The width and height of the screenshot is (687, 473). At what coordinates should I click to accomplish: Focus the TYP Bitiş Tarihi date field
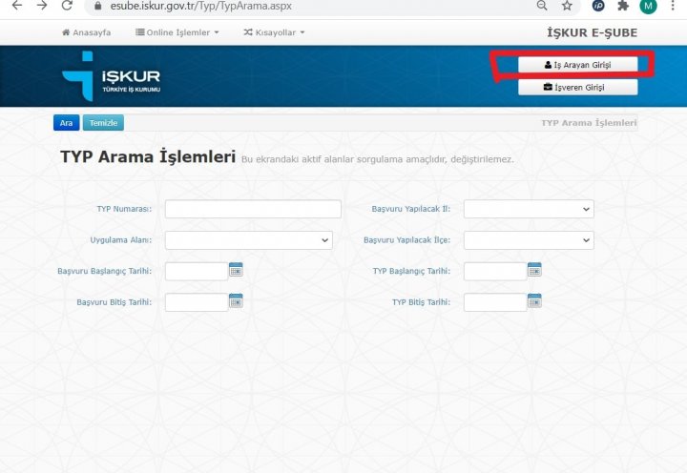[495, 302]
